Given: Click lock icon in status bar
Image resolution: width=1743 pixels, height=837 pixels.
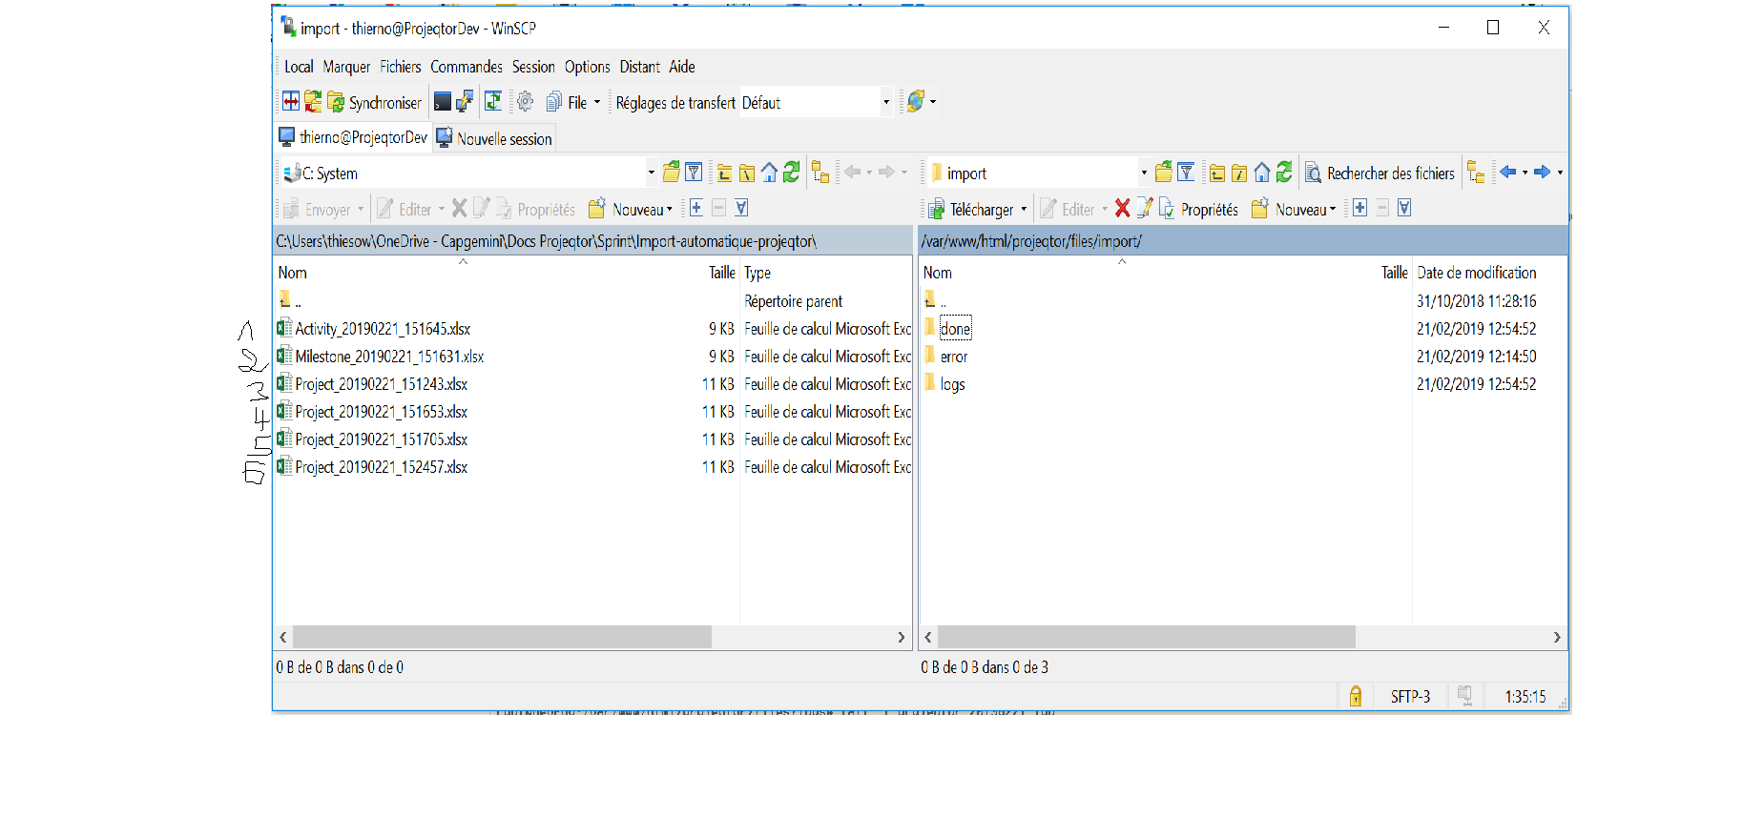Looking at the screenshot, I should tap(1355, 697).
